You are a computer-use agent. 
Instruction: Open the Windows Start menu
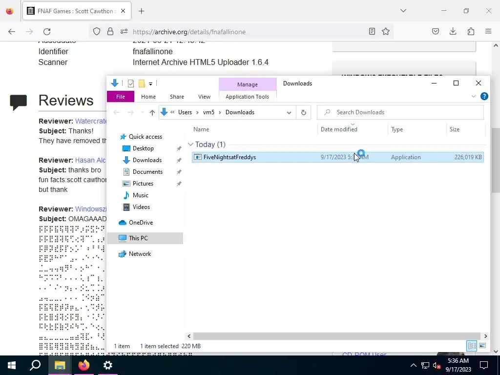click(12, 365)
